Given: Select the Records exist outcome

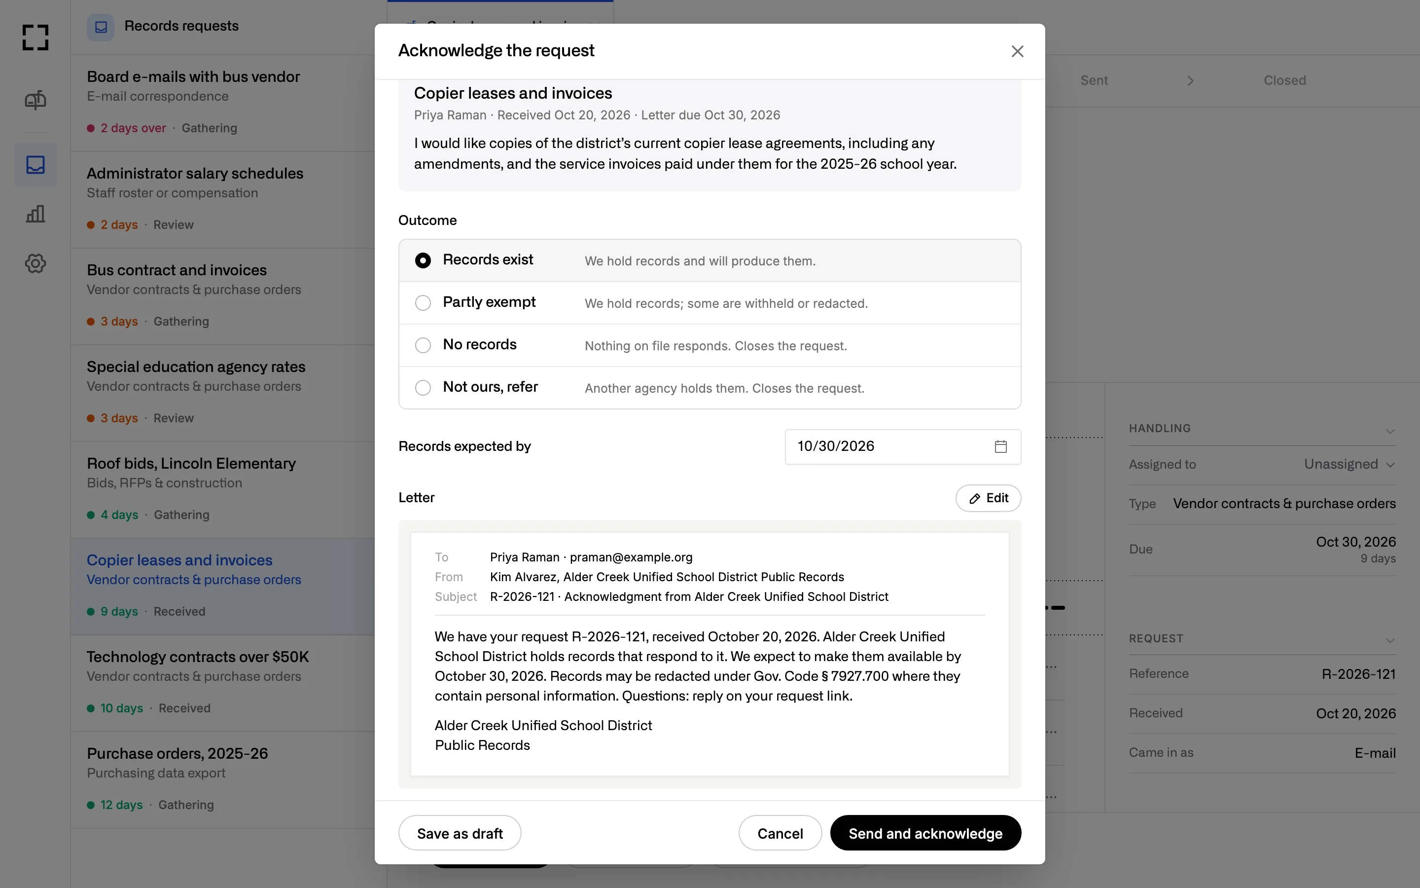Looking at the screenshot, I should (710, 260).
